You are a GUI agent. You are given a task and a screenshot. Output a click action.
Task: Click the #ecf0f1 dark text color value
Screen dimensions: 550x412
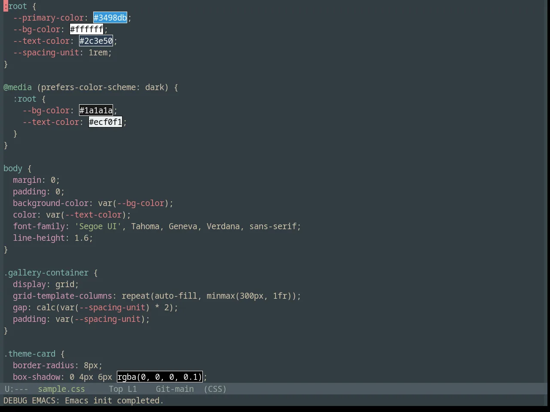[105, 122]
